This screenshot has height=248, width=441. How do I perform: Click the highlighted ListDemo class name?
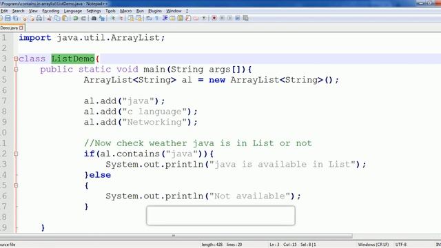pos(73,59)
